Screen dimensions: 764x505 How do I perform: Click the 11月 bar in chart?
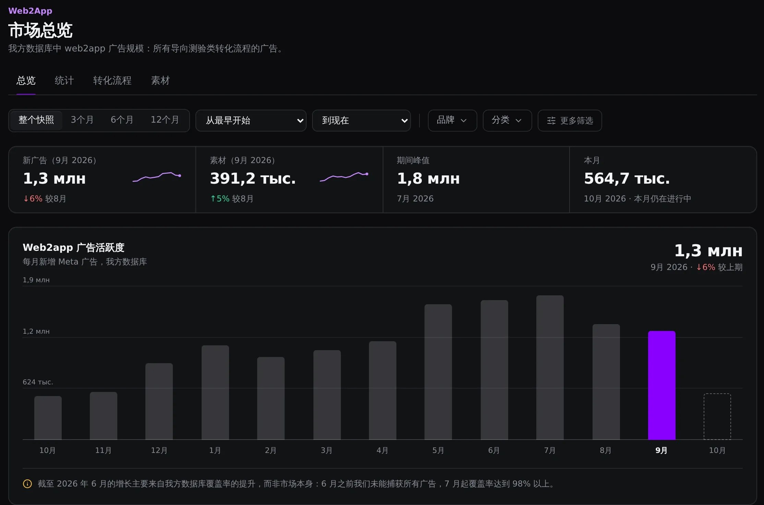click(x=103, y=416)
